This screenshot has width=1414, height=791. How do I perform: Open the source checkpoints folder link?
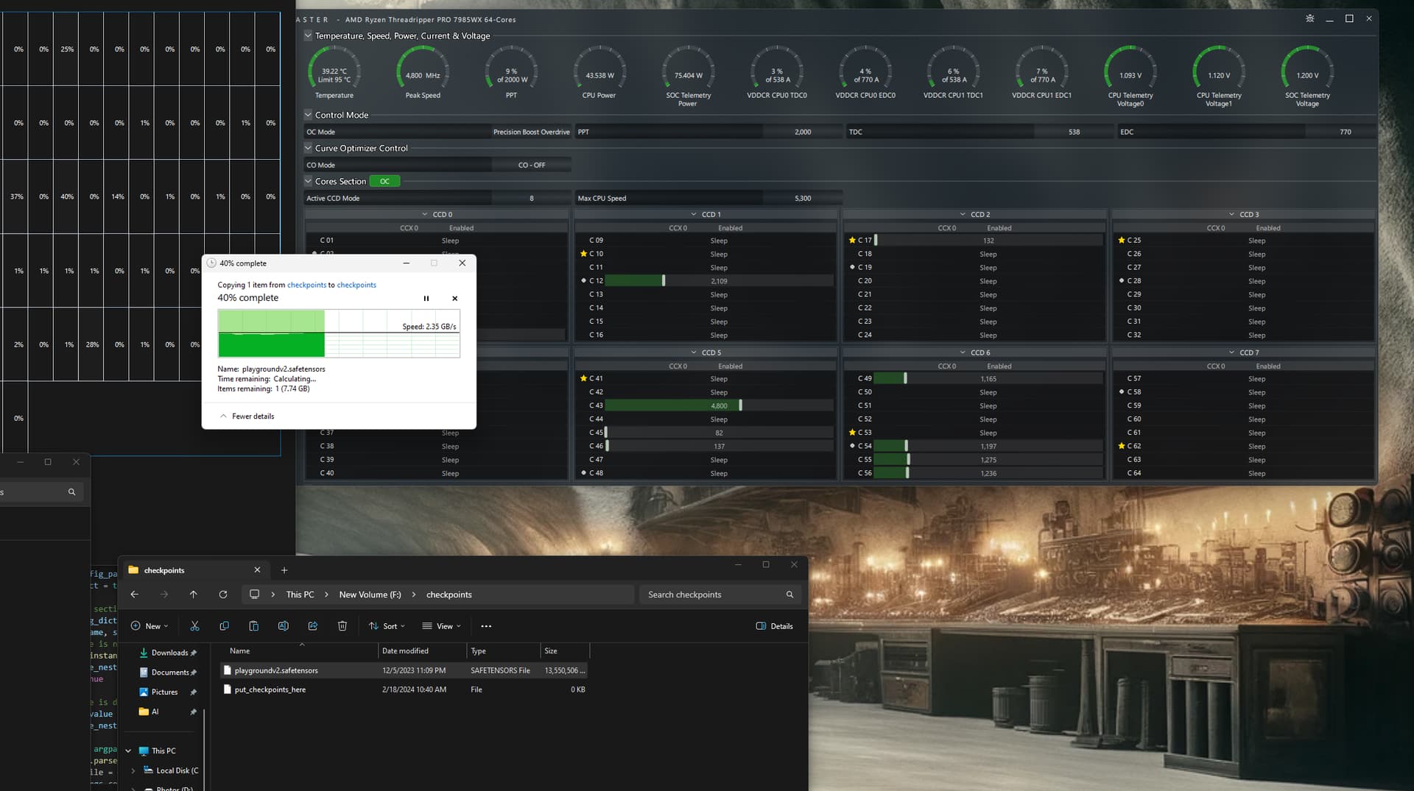pos(306,285)
